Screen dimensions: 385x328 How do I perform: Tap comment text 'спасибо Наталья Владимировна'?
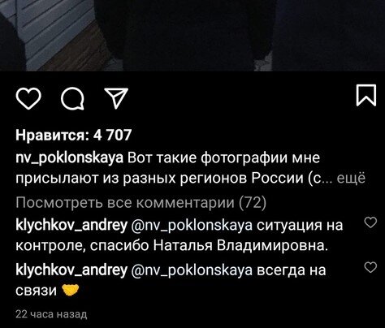tap(207, 245)
